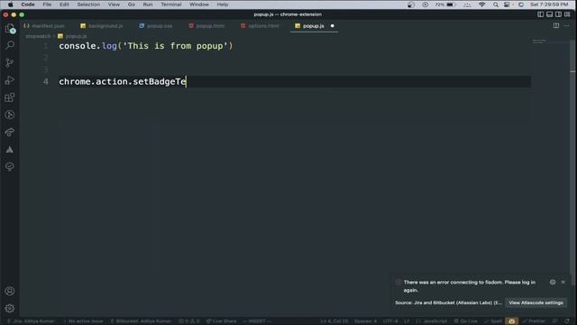Click the Jira user status bar item
Screen dimensions: 577x325
(31, 321)
